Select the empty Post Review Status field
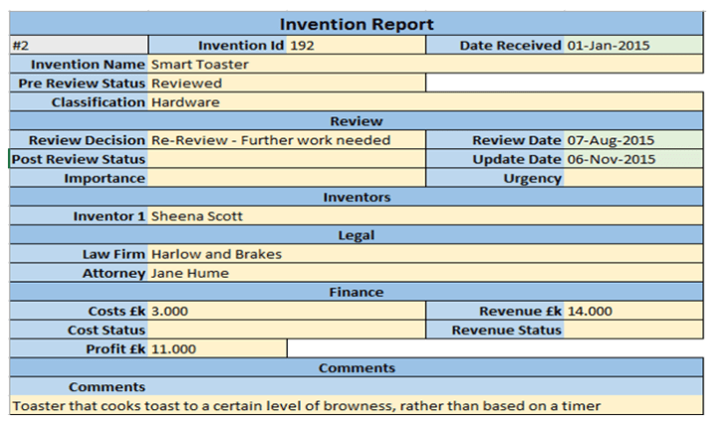 pos(286,159)
